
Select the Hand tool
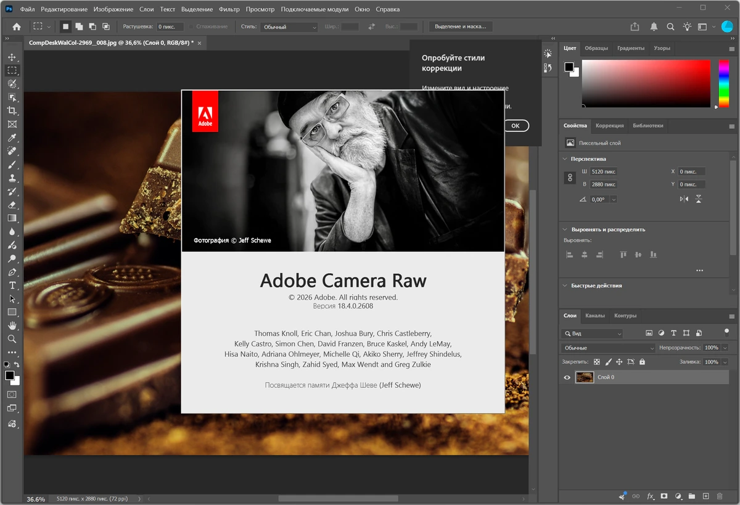12,326
